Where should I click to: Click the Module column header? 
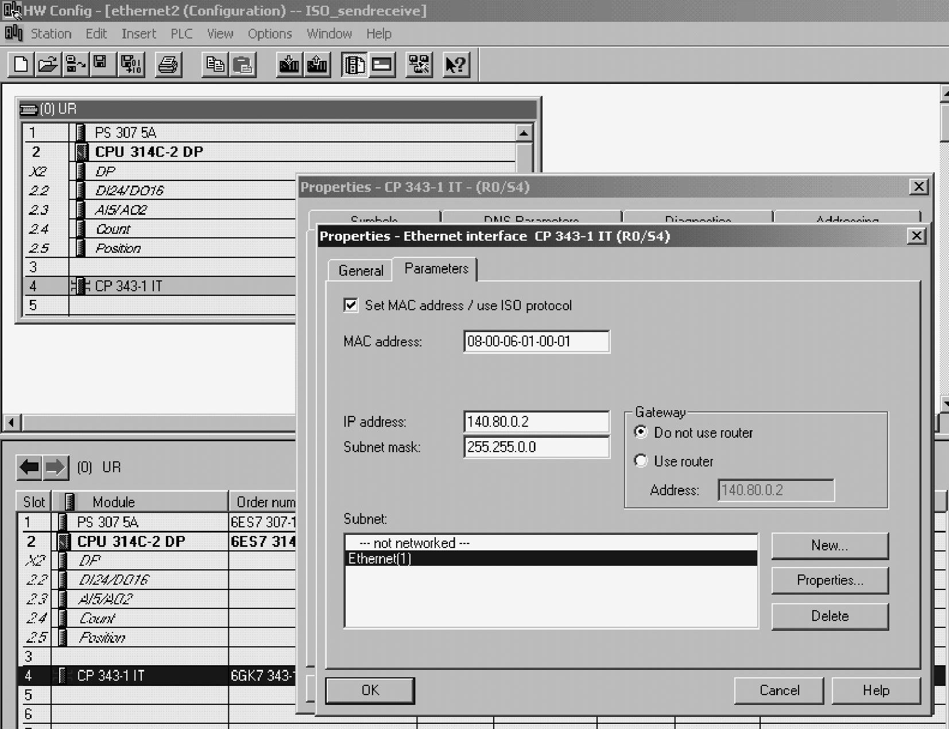click(140, 502)
